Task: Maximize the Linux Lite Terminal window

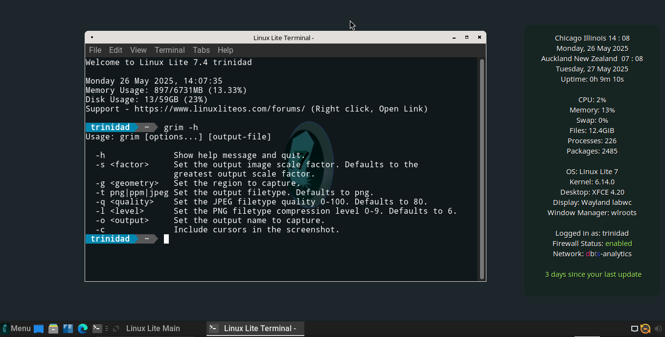Action: click(x=467, y=37)
